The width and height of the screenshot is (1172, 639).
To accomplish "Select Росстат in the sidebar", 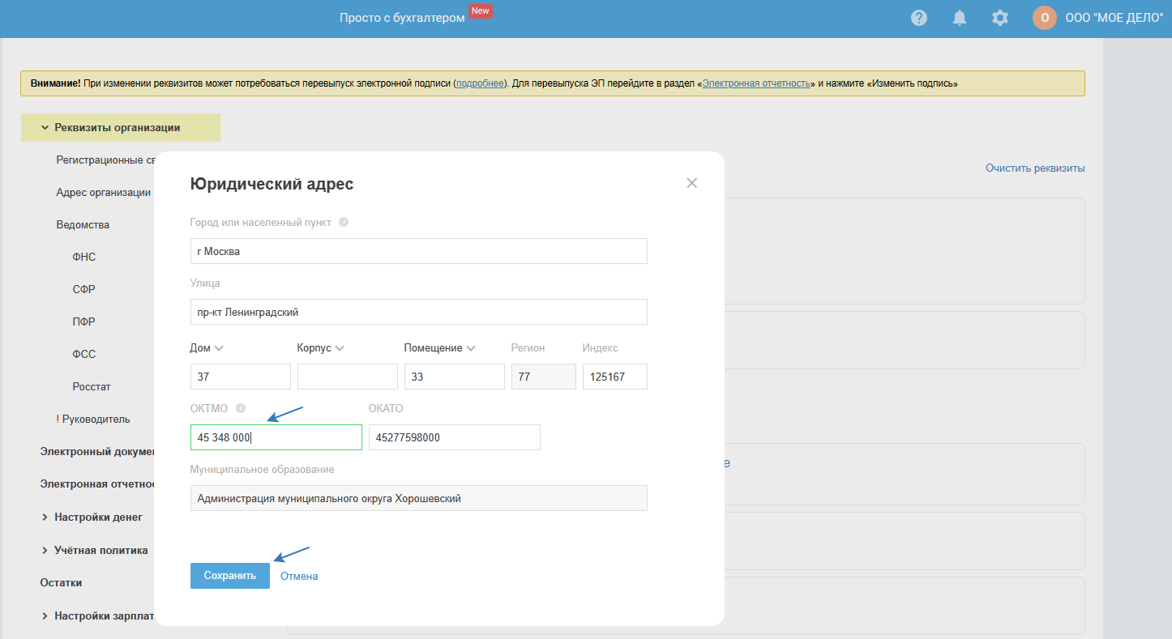I will click(x=91, y=386).
